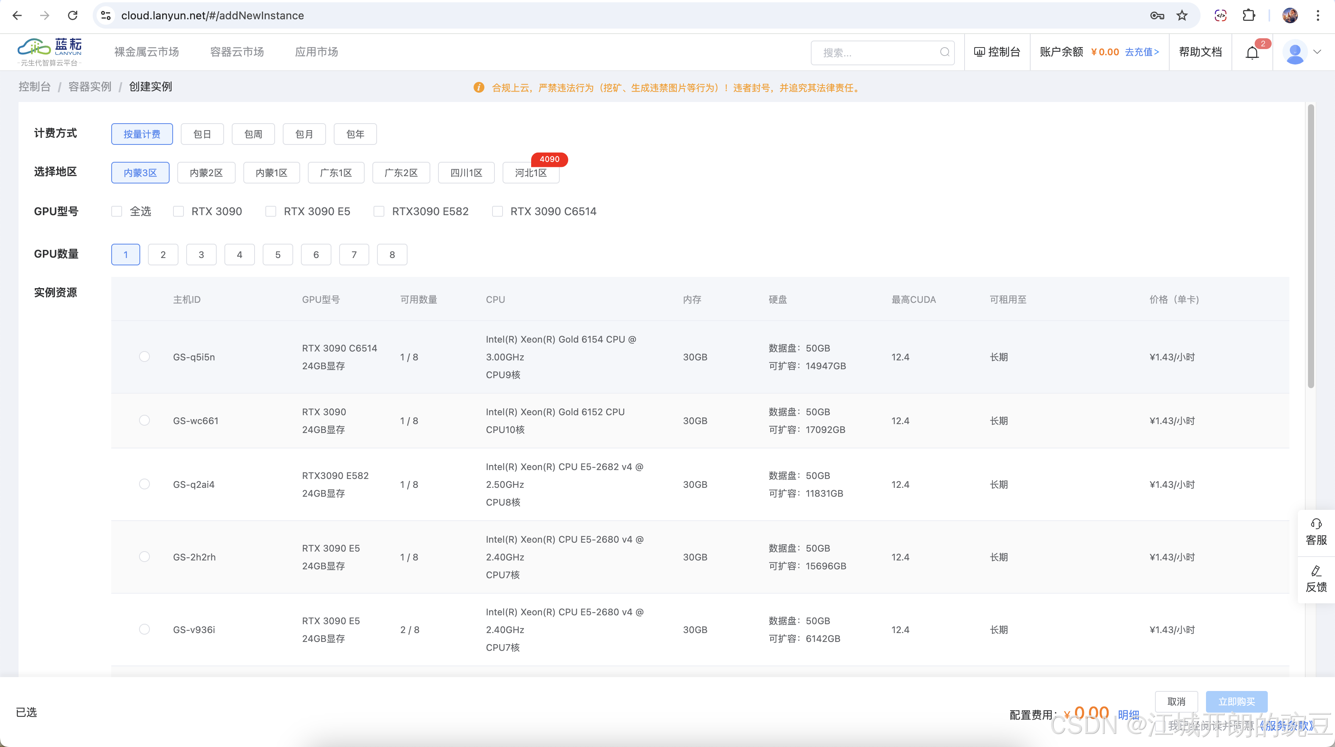Click the user account avatar
This screenshot has width=1335, height=747.
point(1295,52)
